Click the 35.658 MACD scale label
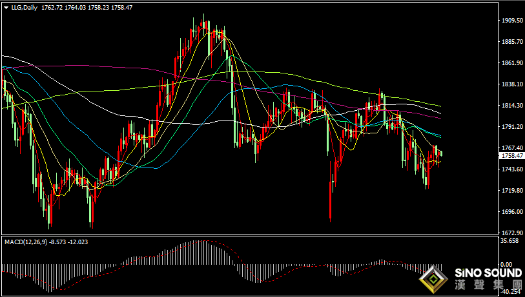The image size is (525, 297). tap(511, 241)
